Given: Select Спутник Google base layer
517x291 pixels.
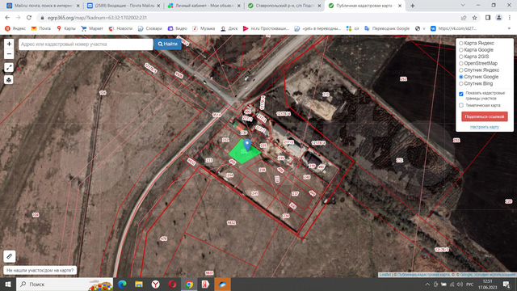Looking at the screenshot, I should pos(461,77).
